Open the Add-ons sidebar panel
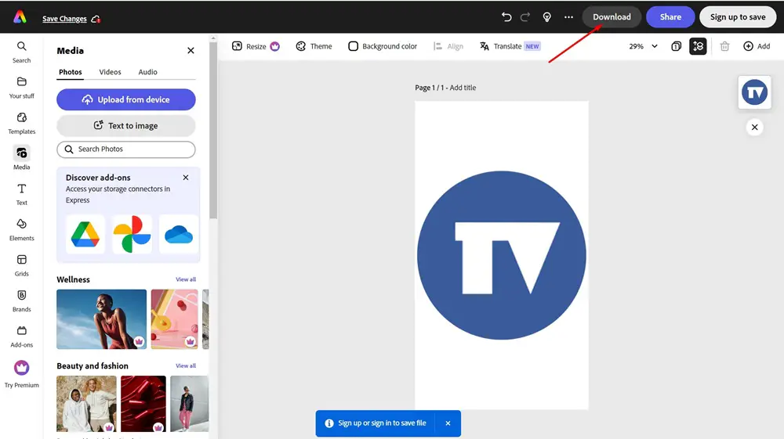784x439 pixels. point(21,336)
